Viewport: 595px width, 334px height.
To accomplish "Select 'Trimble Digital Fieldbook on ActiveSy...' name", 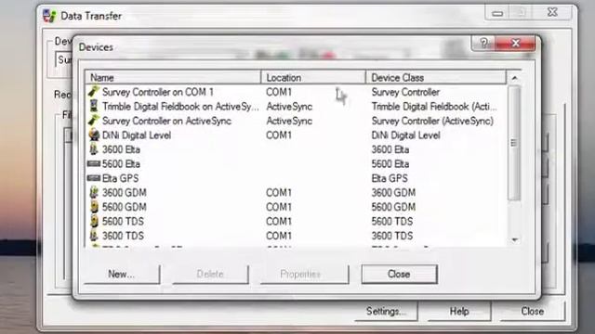I will click(180, 107).
